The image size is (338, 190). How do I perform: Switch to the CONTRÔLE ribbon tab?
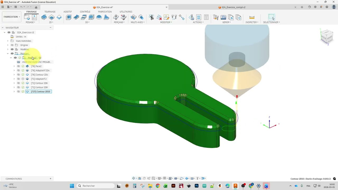[x=85, y=12]
